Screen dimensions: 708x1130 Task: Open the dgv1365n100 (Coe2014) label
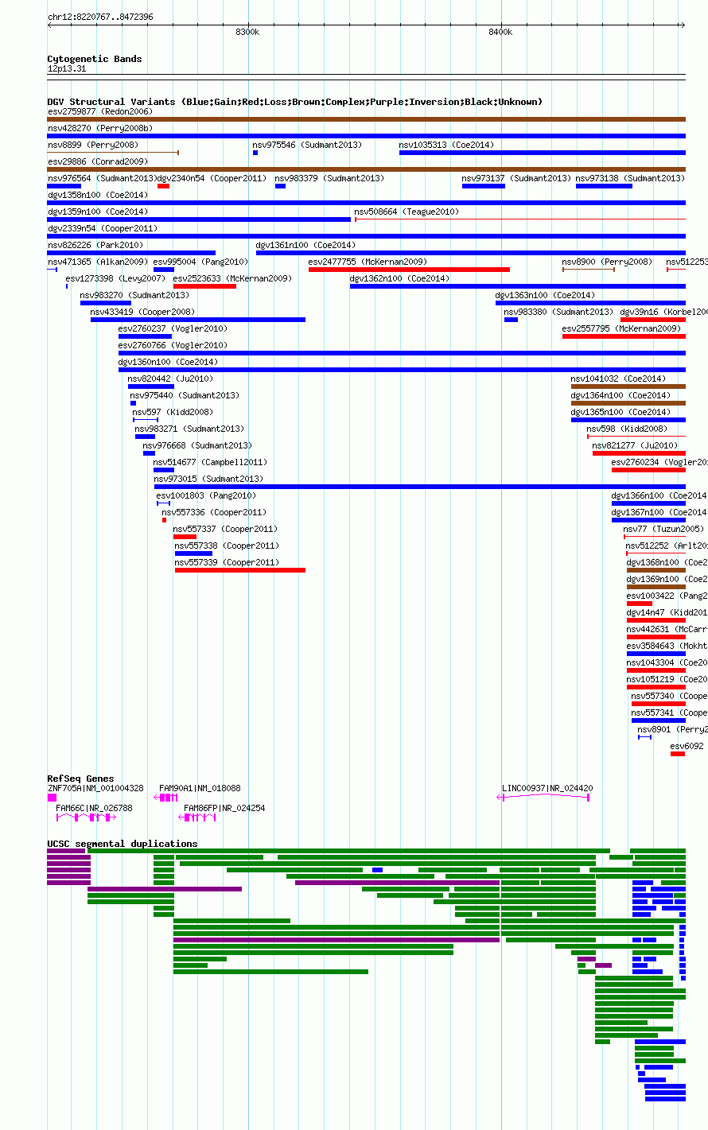(x=620, y=412)
